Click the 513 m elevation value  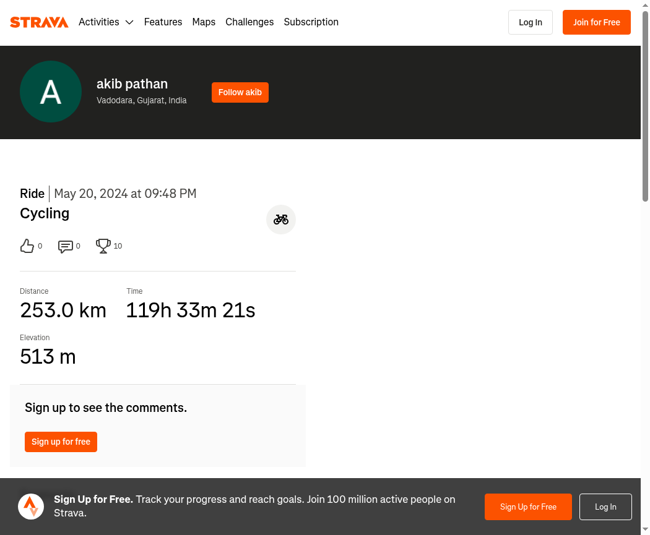[x=48, y=357]
